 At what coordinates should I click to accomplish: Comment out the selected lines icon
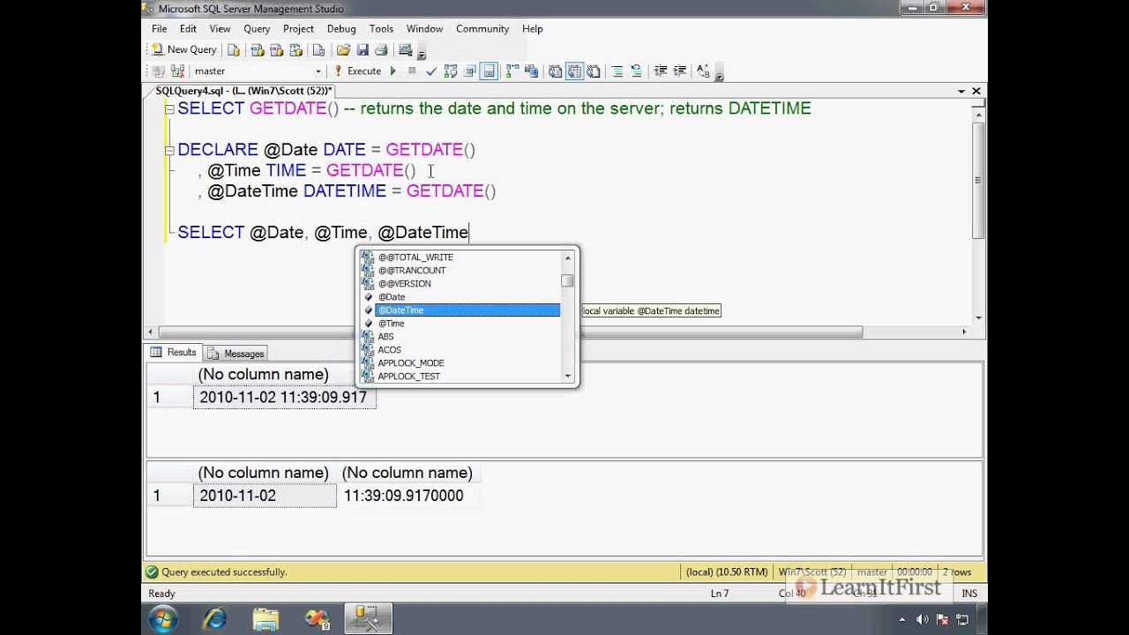click(x=617, y=71)
